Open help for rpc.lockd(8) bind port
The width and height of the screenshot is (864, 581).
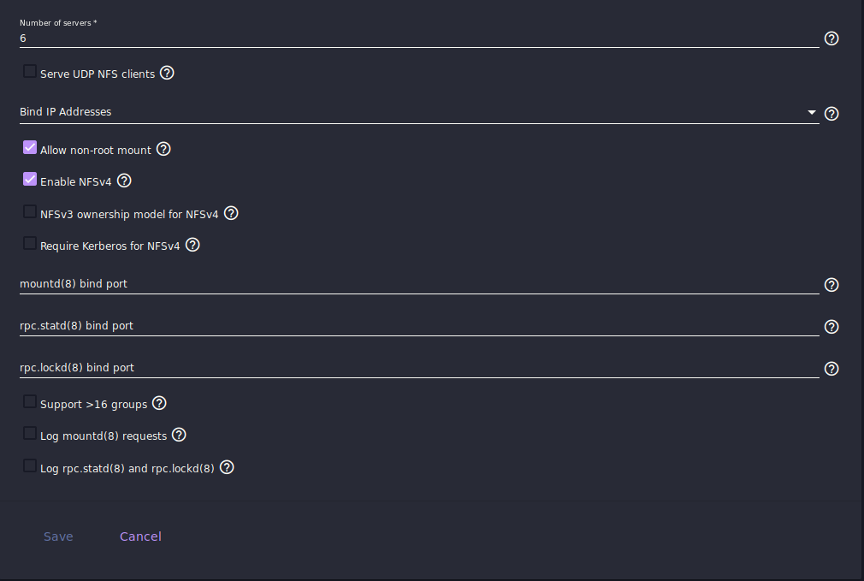coord(831,369)
